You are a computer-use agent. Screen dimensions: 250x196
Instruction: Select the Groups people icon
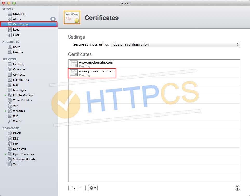click(x=10, y=52)
